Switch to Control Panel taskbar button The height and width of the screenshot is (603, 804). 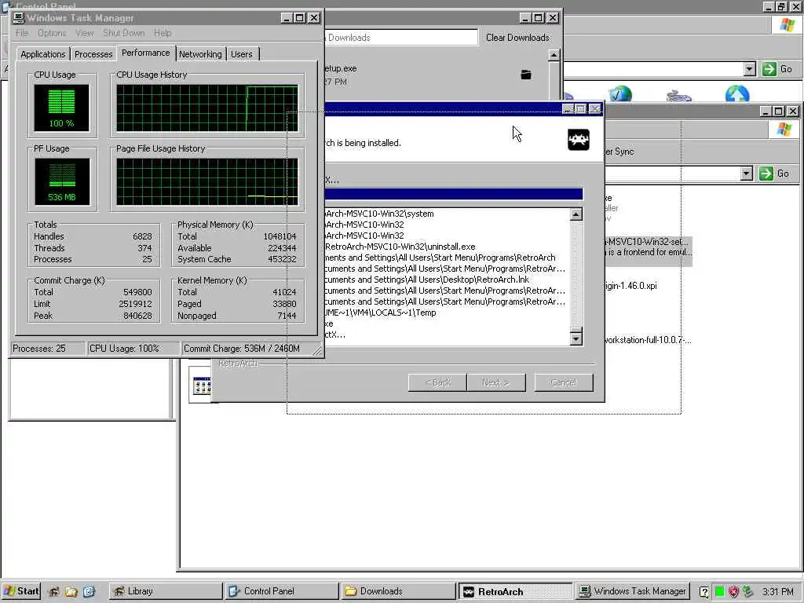282,591
